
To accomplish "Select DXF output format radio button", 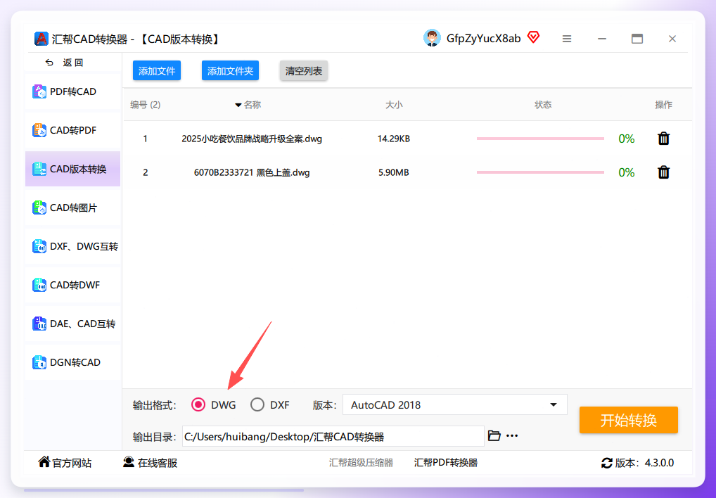I will pyautogui.click(x=257, y=404).
